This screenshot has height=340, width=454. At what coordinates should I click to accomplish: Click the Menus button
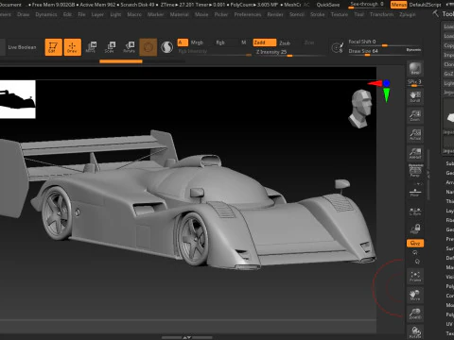[x=398, y=5]
